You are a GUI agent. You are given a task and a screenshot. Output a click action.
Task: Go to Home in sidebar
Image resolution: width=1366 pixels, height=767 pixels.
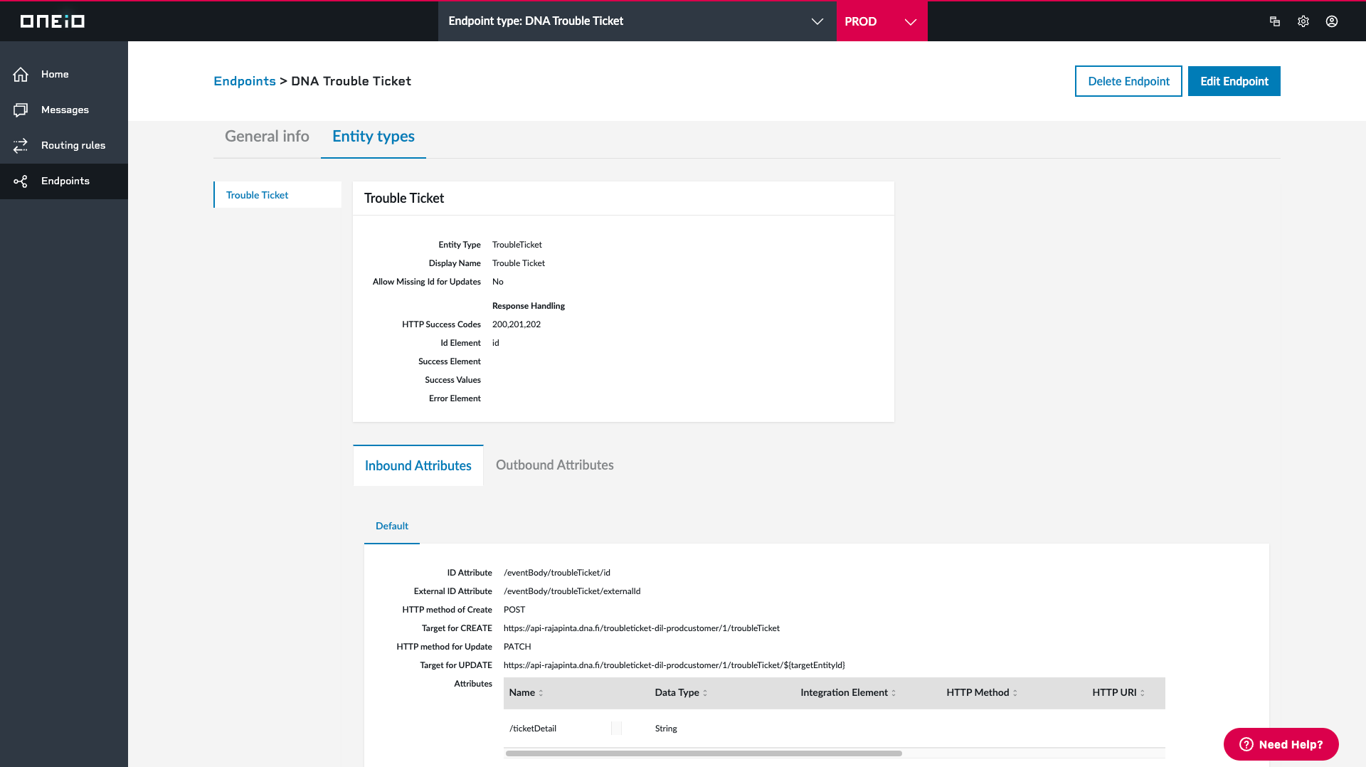pos(64,74)
